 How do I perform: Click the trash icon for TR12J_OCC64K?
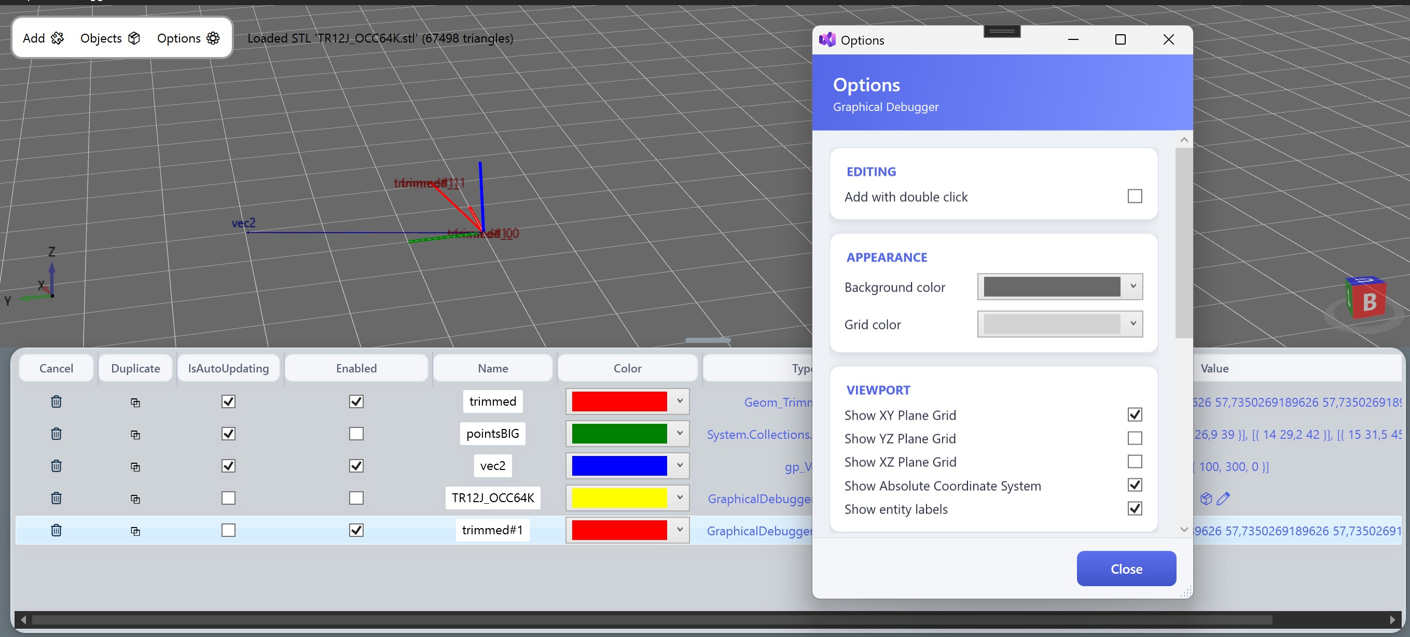(x=56, y=498)
